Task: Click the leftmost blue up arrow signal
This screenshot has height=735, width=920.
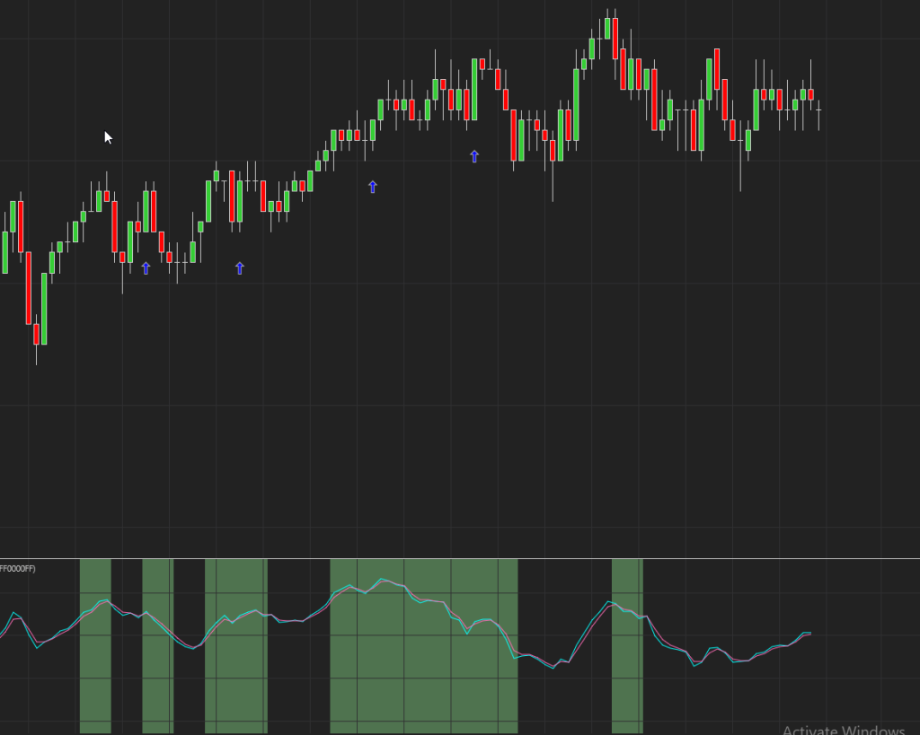Action: click(146, 268)
